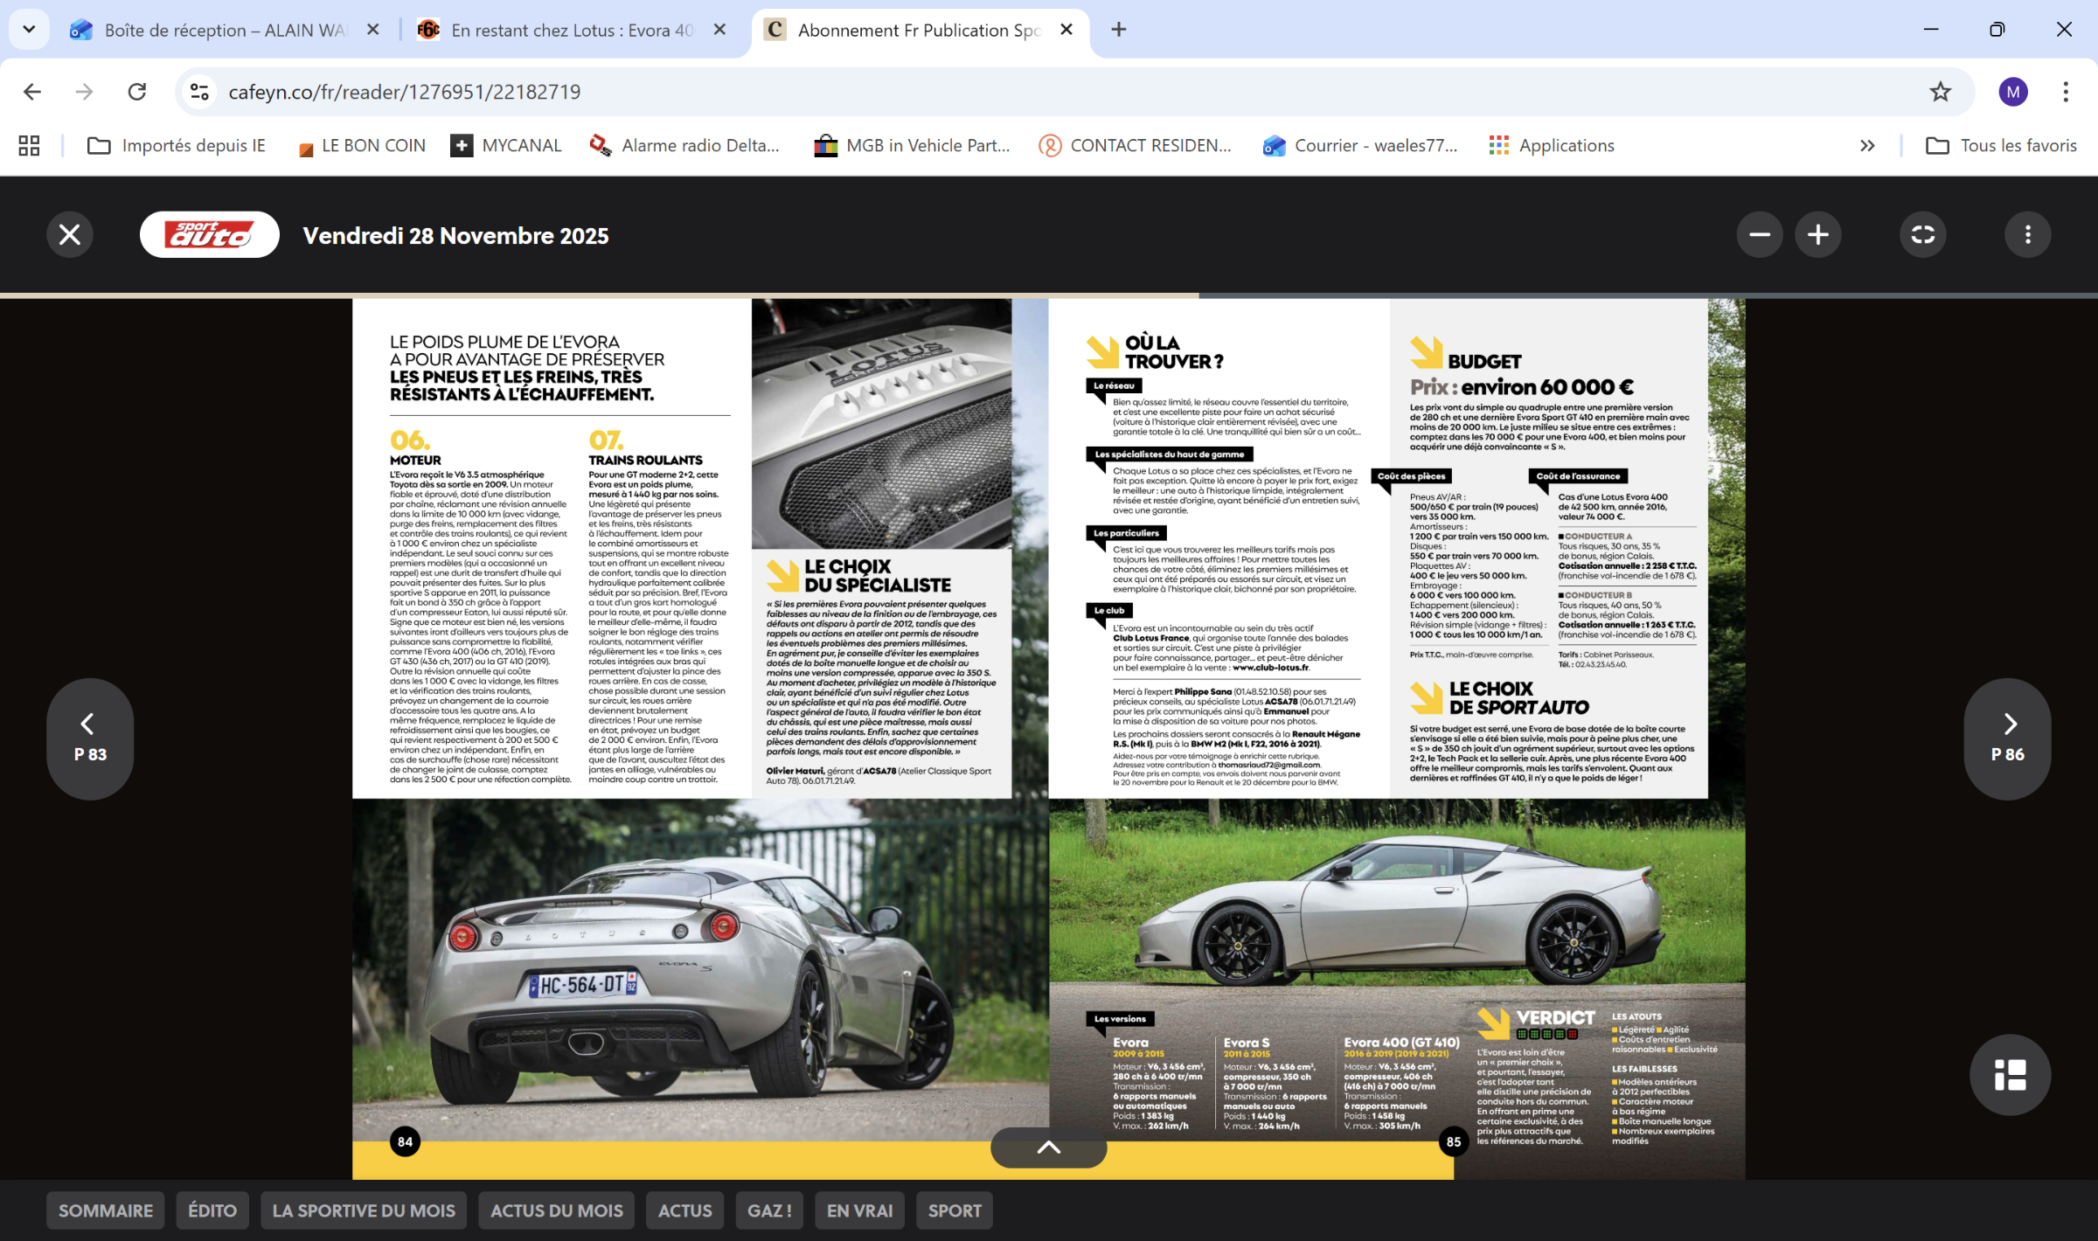This screenshot has width=2098, height=1241.
Task: Click the Sport Auto logo badge
Action: point(210,234)
